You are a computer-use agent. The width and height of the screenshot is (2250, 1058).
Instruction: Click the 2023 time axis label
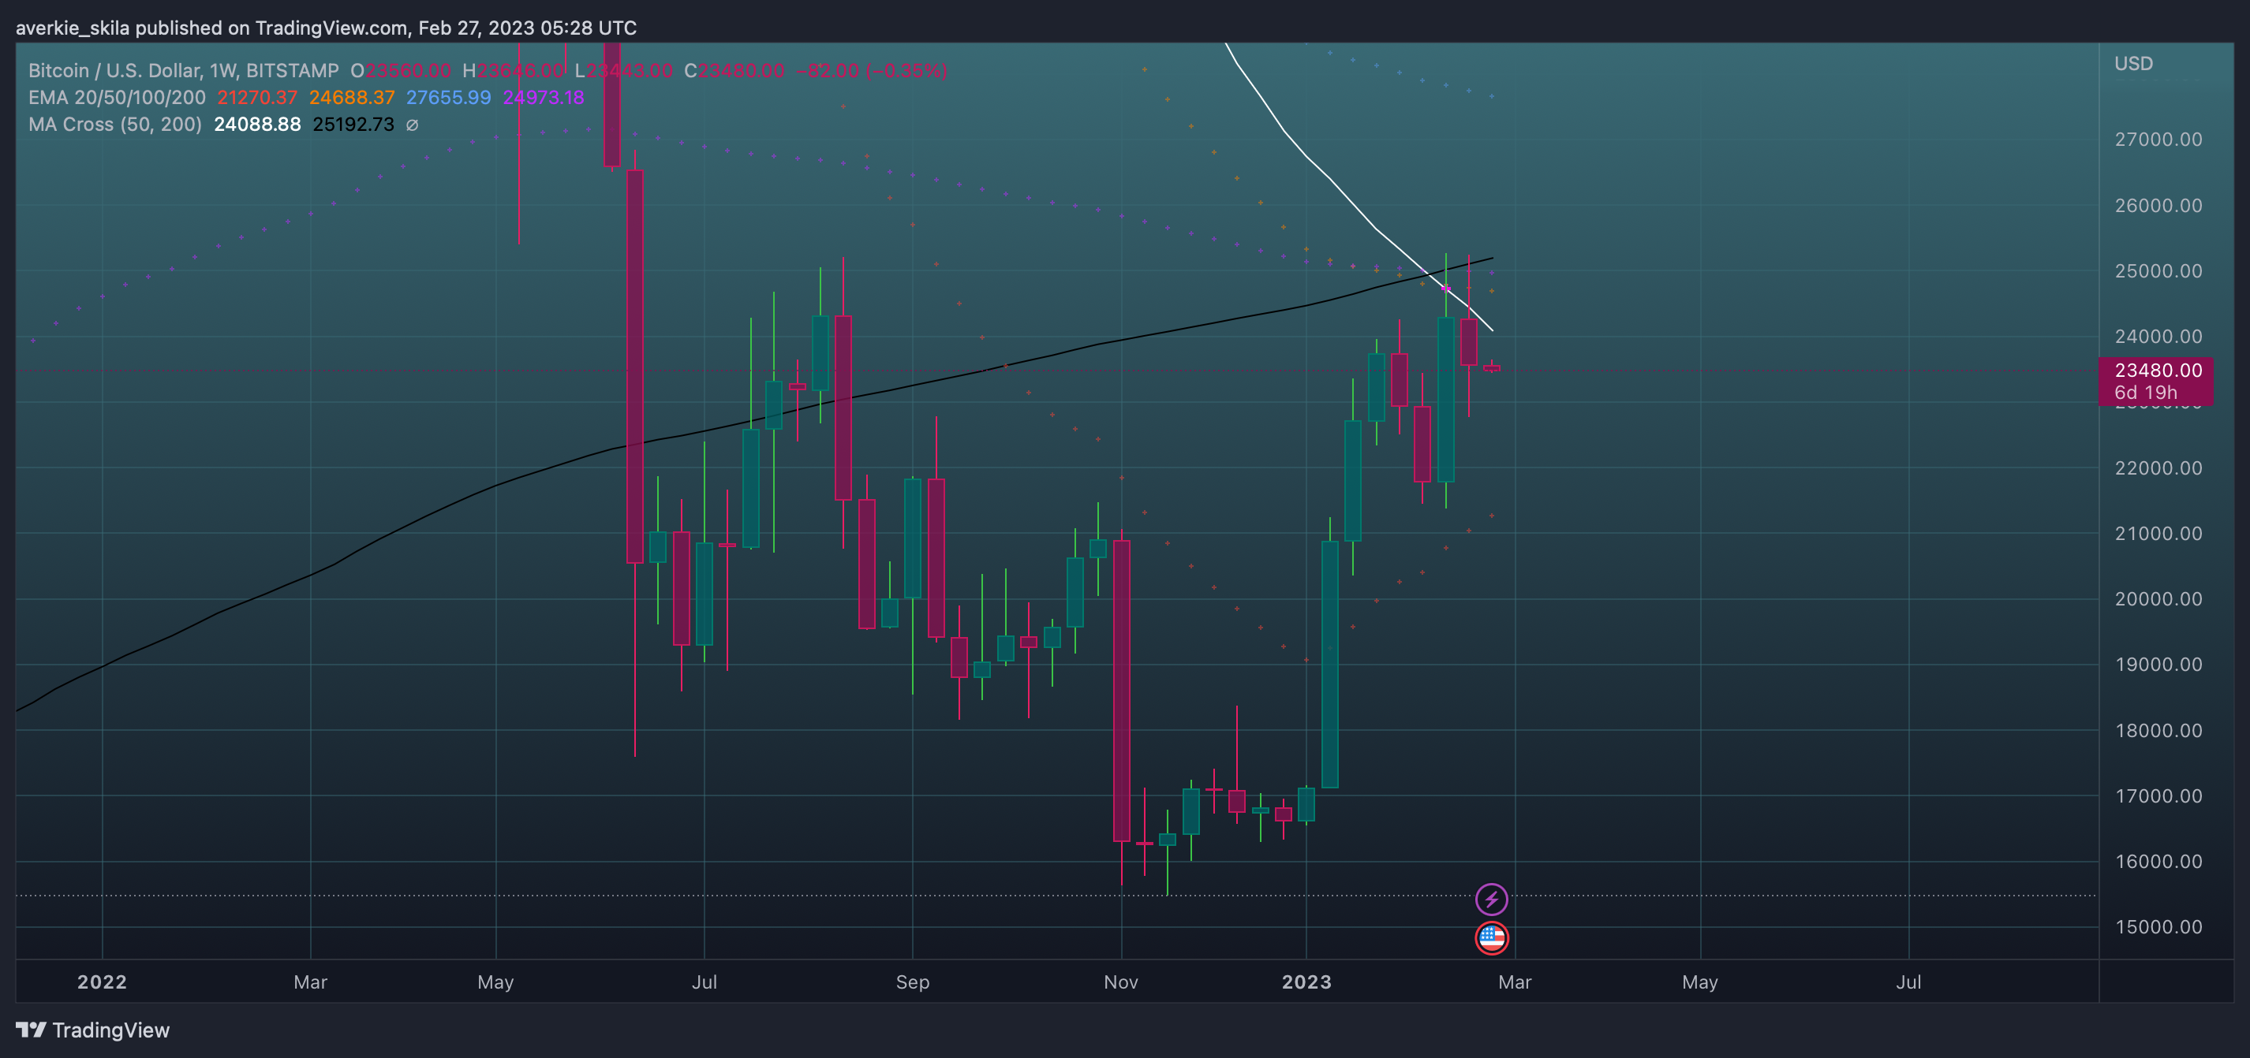click(x=1306, y=982)
